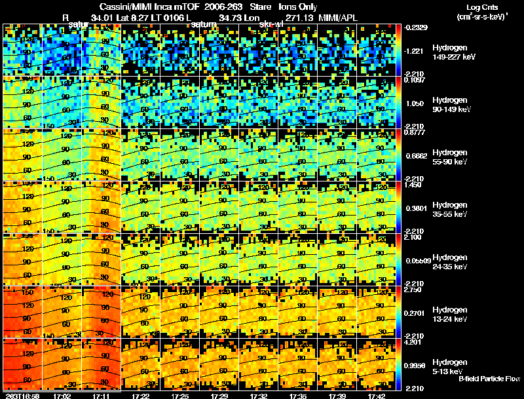The width and height of the screenshot is (524, 399).
Task: Click the color bar value 2.750
Action: click(413, 290)
